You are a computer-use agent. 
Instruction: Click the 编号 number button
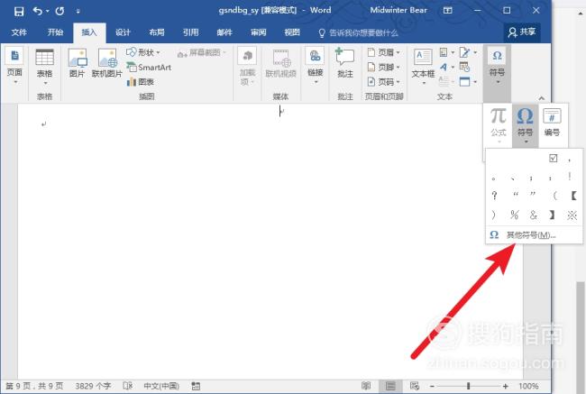pos(552,124)
